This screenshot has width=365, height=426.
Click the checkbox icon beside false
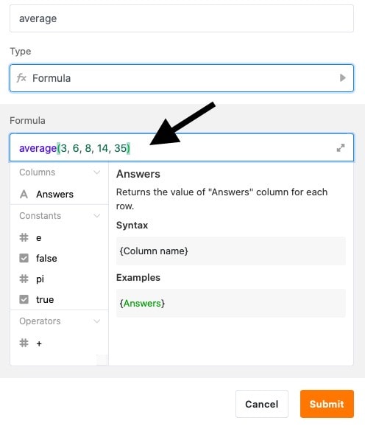point(24,258)
